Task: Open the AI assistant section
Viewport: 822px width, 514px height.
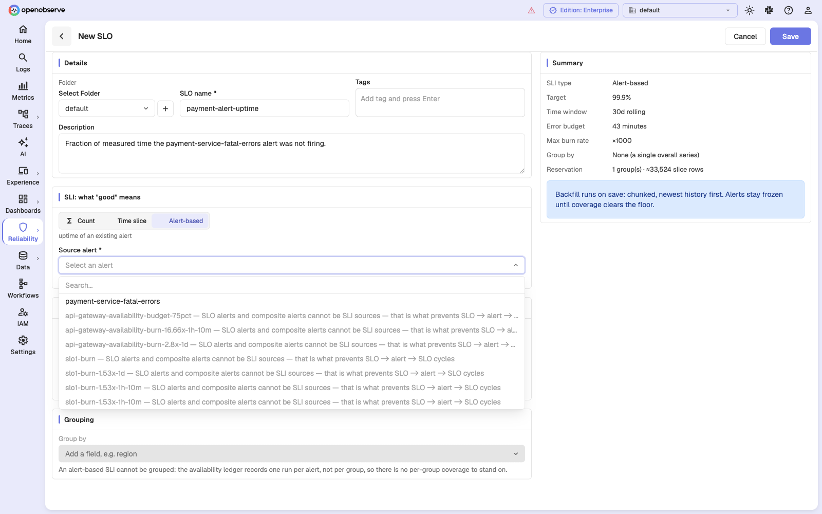Action: (23, 148)
